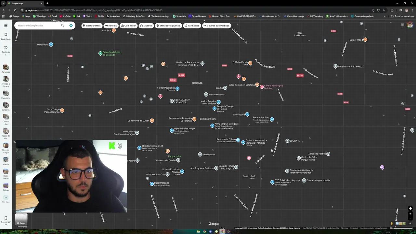Click the Supermercado Asiático Xinhua pin
The image size is (416, 234).
(x=151, y=184)
